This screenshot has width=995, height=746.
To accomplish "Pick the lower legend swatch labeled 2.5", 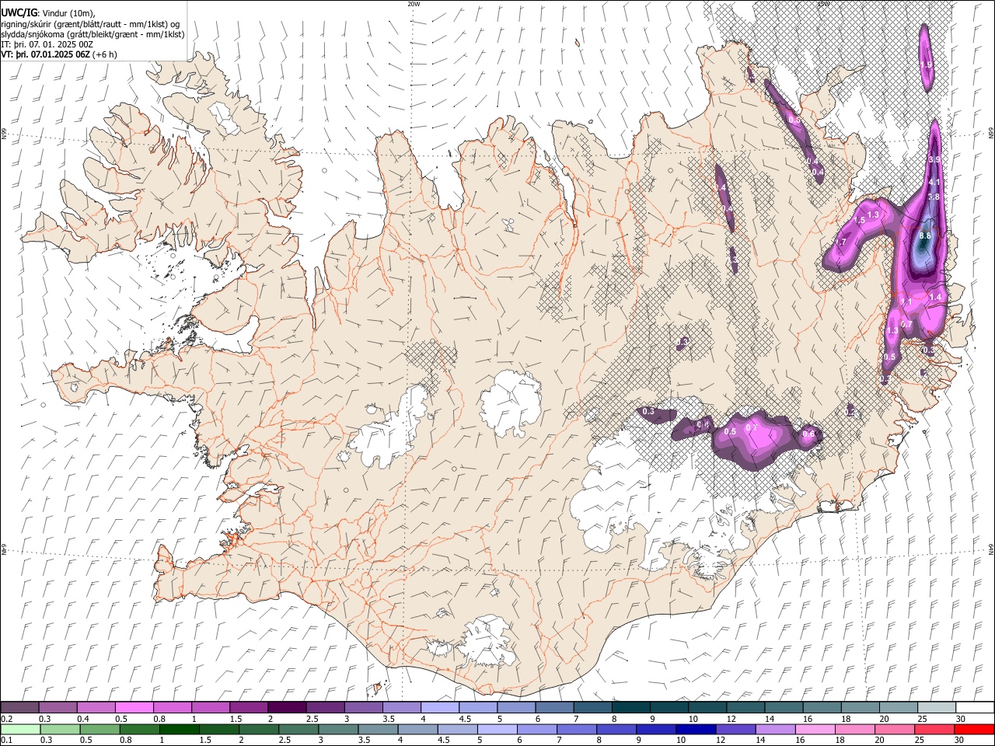I will [x=298, y=729].
